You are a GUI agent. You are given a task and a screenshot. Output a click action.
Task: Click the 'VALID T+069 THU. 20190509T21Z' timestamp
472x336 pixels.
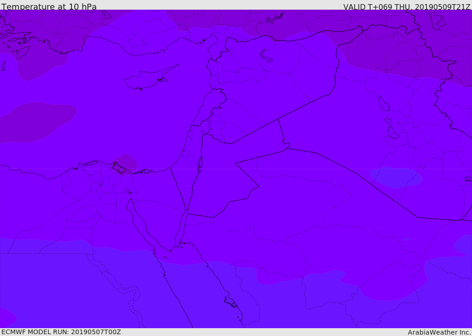[x=407, y=6]
